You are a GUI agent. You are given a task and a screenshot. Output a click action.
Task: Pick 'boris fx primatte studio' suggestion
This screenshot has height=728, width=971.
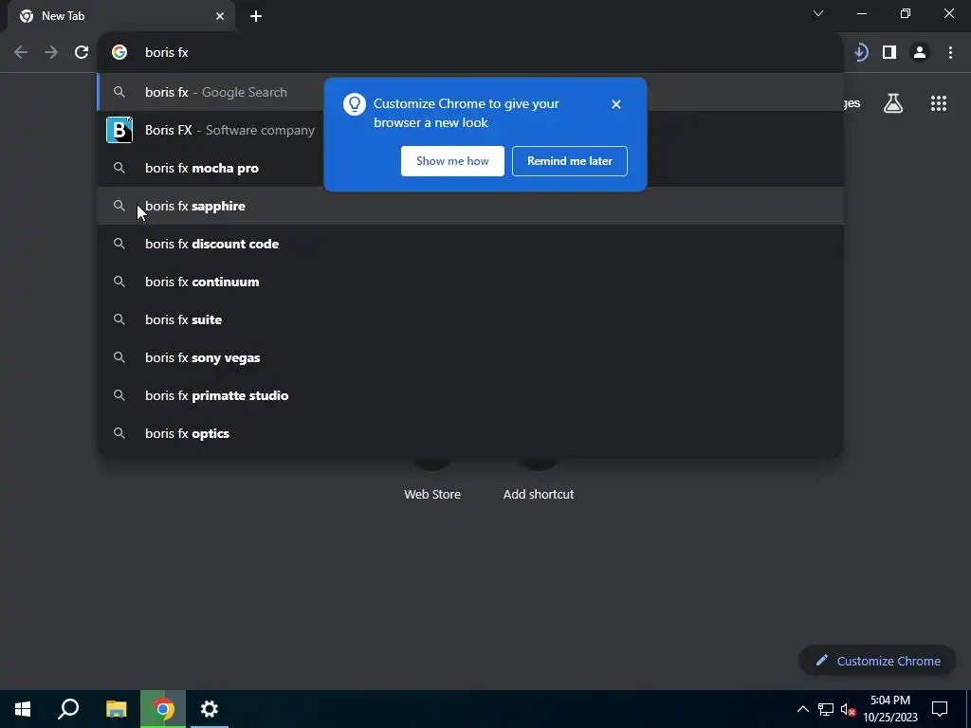(x=470, y=395)
